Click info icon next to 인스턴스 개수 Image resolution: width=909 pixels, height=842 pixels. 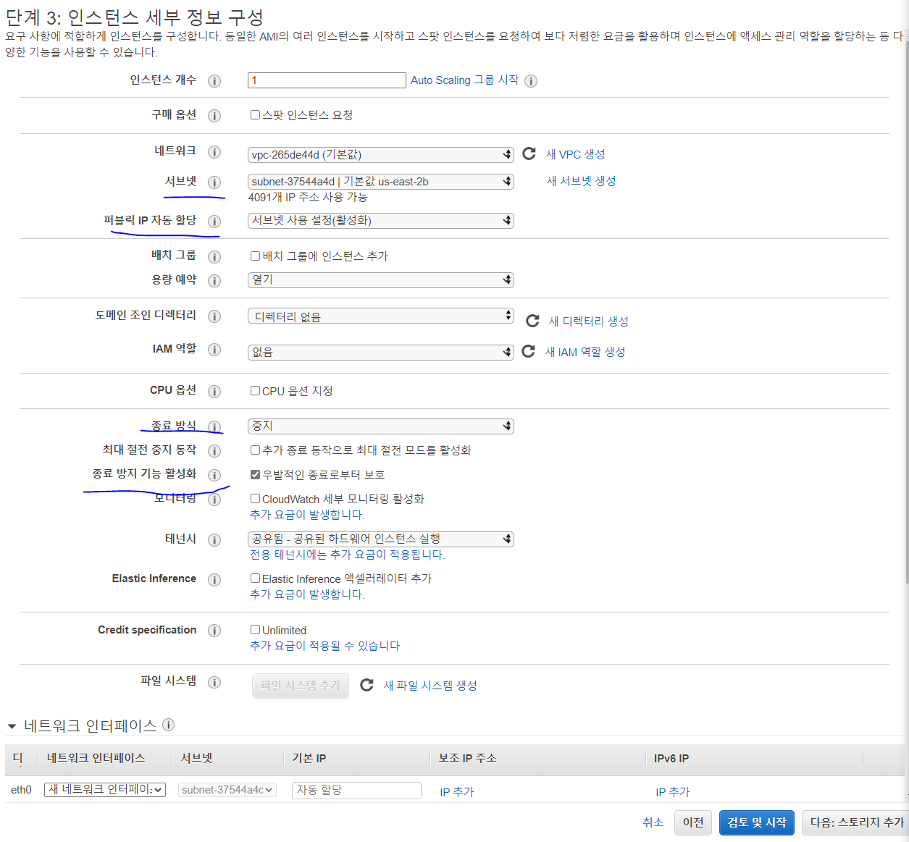(x=214, y=81)
